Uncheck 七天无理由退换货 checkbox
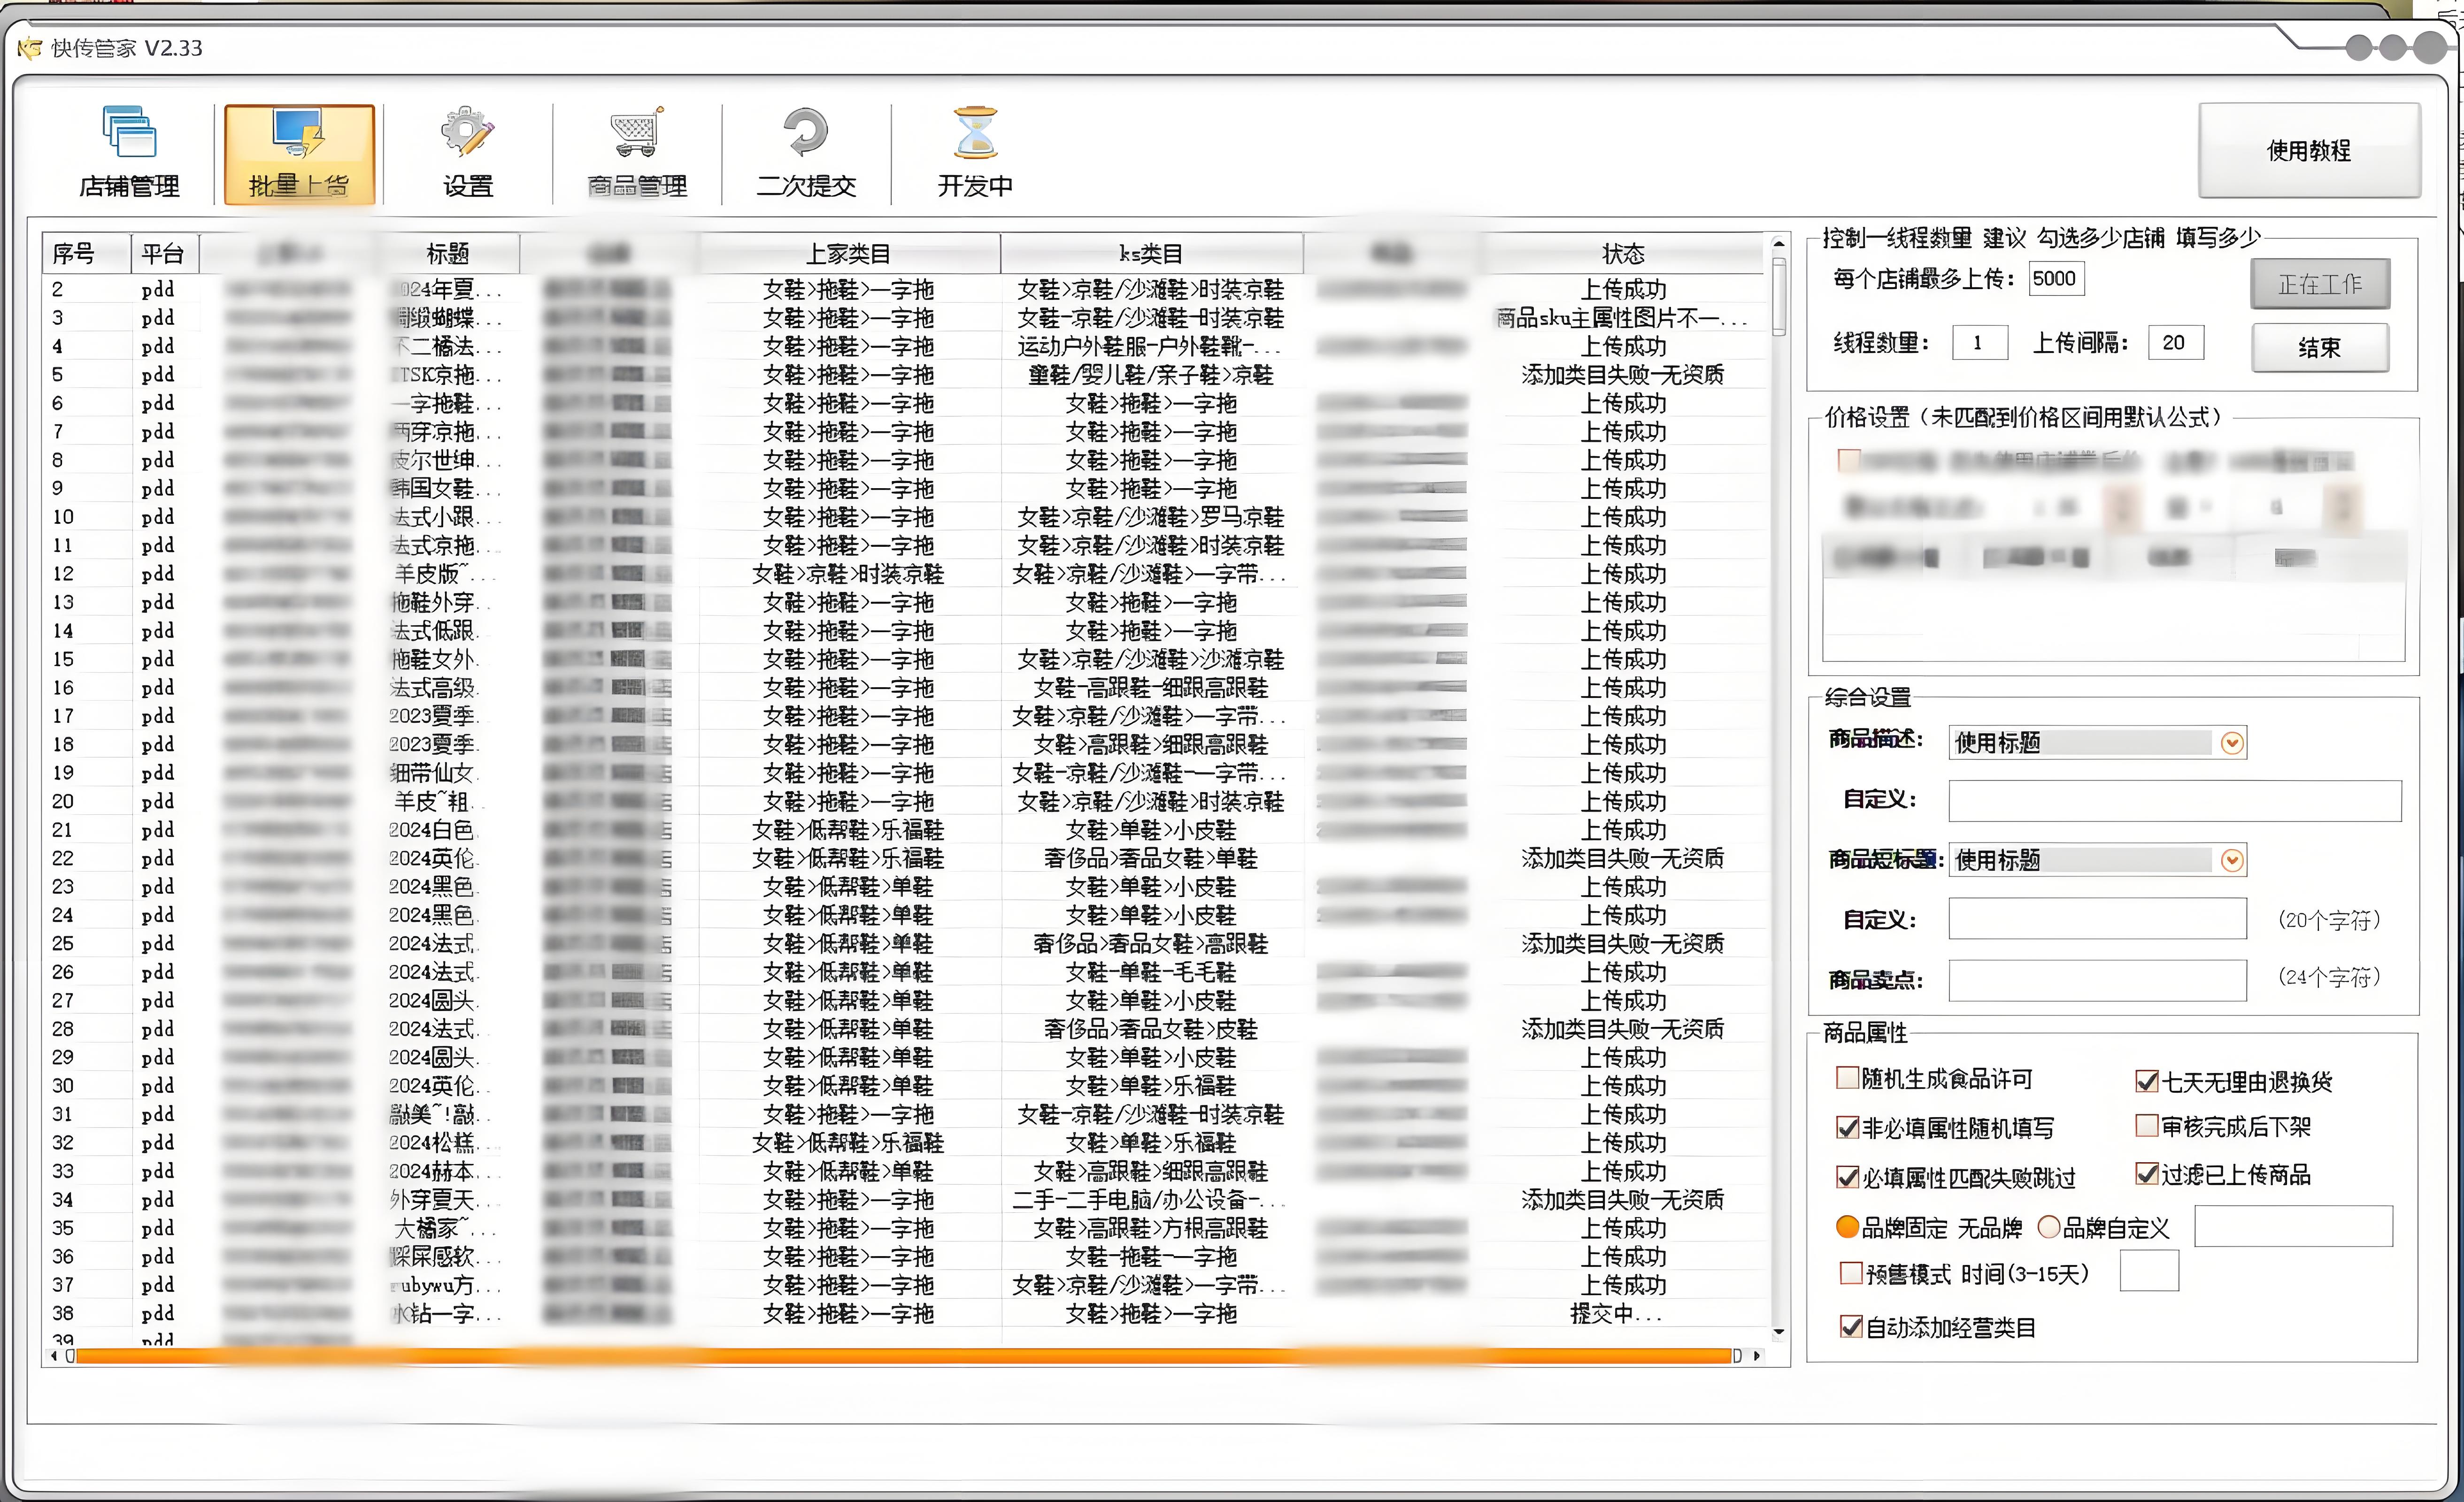The width and height of the screenshot is (2464, 1502). [2146, 1081]
